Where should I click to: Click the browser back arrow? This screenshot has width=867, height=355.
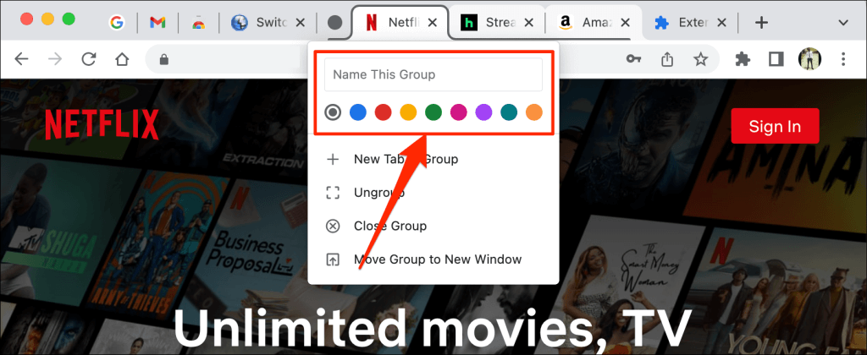pyautogui.click(x=22, y=59)
